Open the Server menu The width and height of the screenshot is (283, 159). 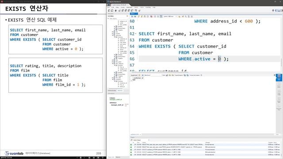coord(136,8)
